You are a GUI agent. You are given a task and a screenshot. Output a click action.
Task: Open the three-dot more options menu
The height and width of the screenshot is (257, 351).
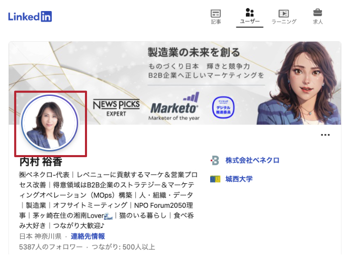325,135
